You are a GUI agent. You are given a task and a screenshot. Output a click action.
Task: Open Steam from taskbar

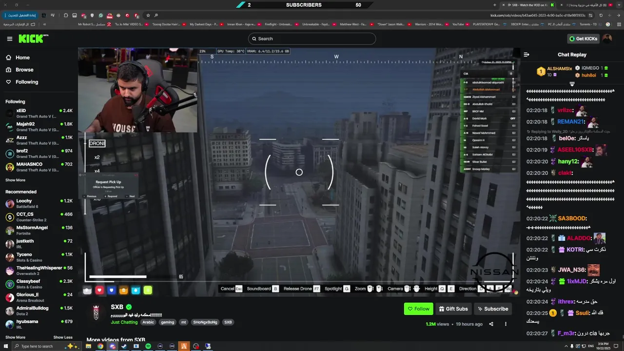(x=124, y=346)
